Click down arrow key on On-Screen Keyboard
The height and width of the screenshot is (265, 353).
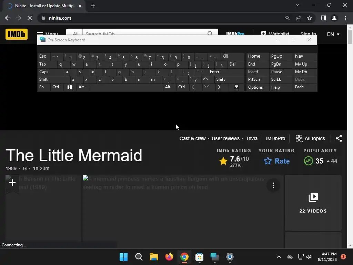(206, 87)
